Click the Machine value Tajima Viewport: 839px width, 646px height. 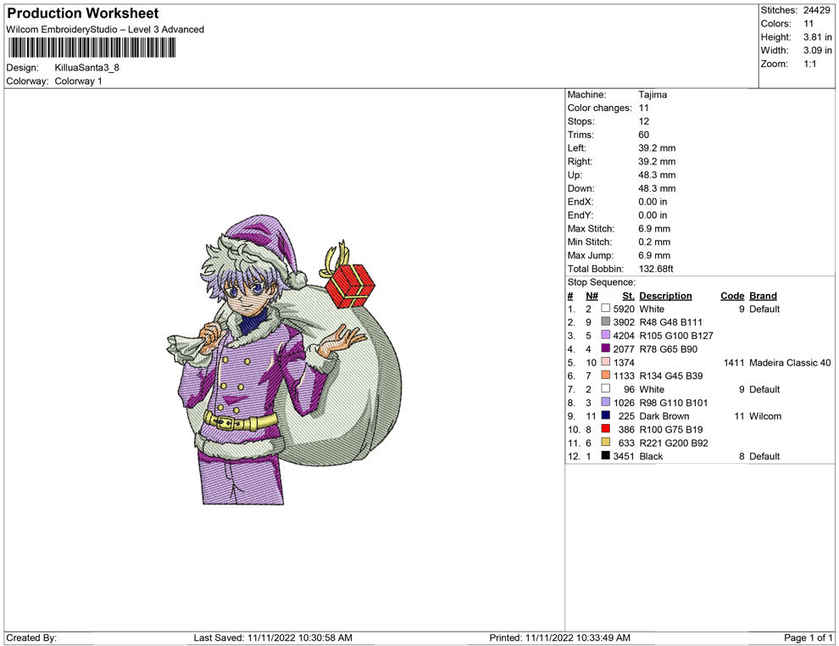click(x=653, y=95)
